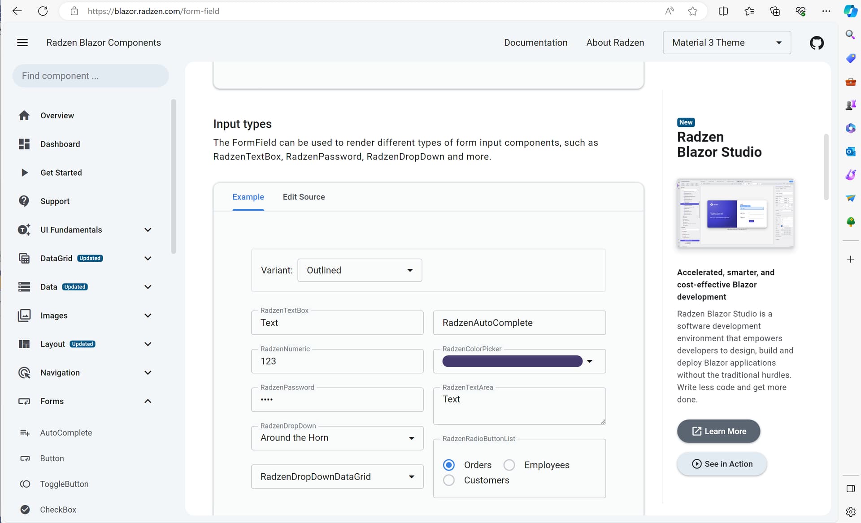The width and height of the screenshot is (861, 523).
Task: Open the Documentation menu link
Action: tap(535, 43)
